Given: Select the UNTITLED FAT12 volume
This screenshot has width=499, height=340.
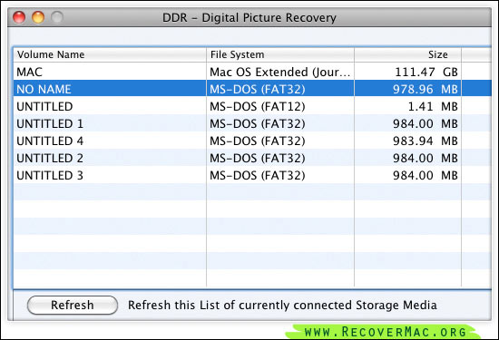Looking at the screenshot, I should coord(252,106).
